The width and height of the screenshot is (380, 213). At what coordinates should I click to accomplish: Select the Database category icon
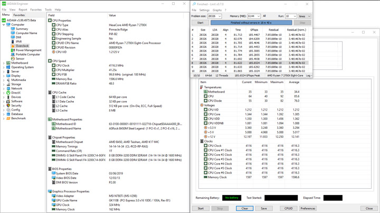(x=8, y=114)
